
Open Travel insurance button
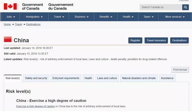click(156, 41)
